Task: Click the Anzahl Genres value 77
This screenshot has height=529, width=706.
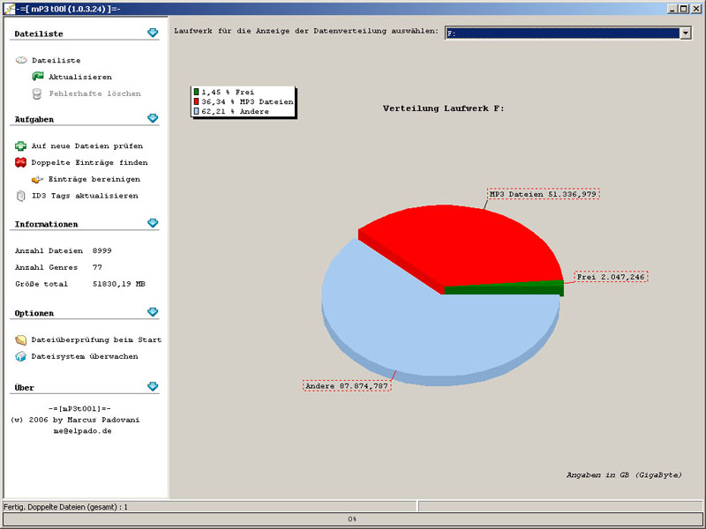Action: pyautogui.click(x=97, y=267)
